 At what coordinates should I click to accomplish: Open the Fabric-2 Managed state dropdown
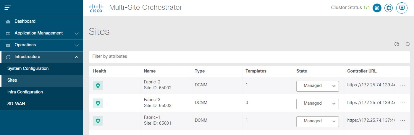[x=318, y=86]
